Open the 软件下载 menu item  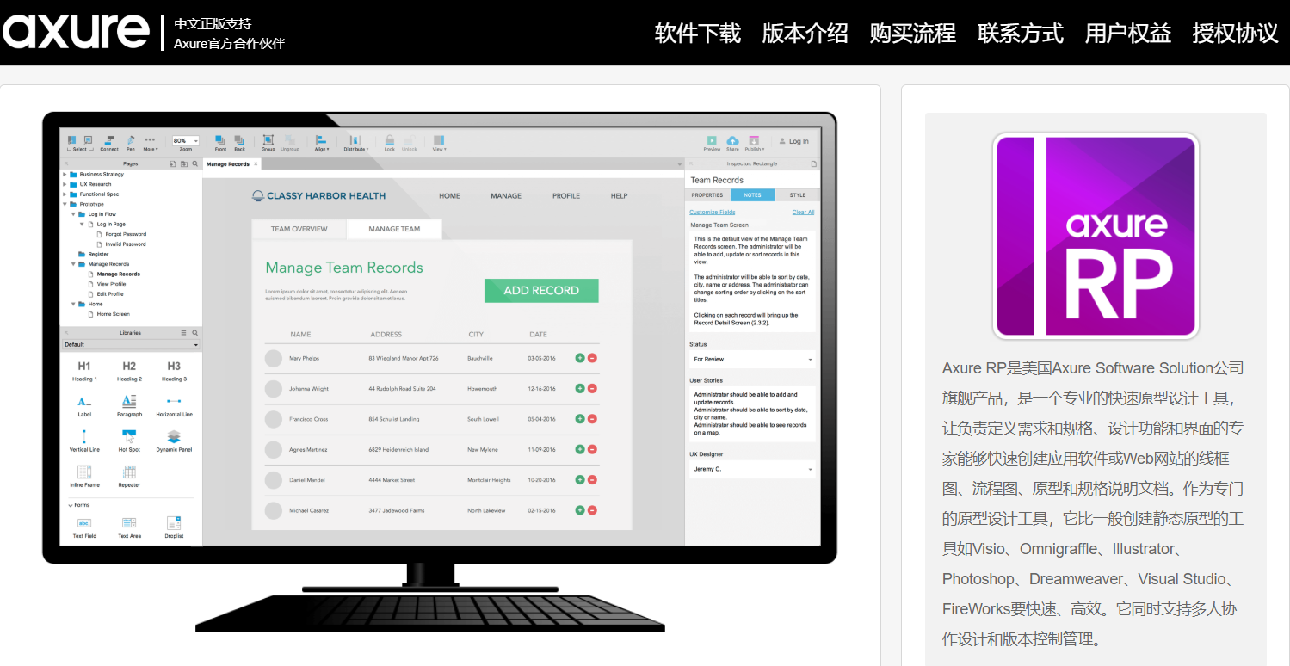click(x=698, y=33)
